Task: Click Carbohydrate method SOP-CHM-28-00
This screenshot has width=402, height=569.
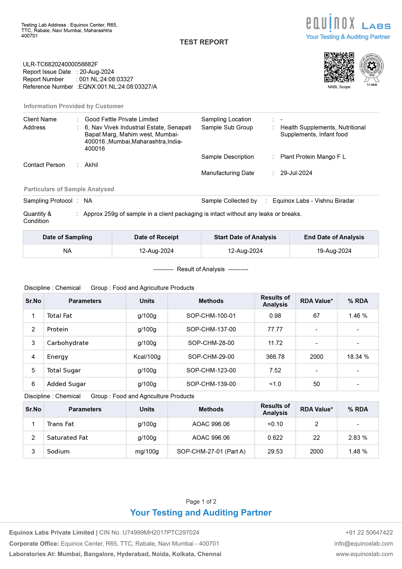Action: pyautogui.click(x=211, y=343)
